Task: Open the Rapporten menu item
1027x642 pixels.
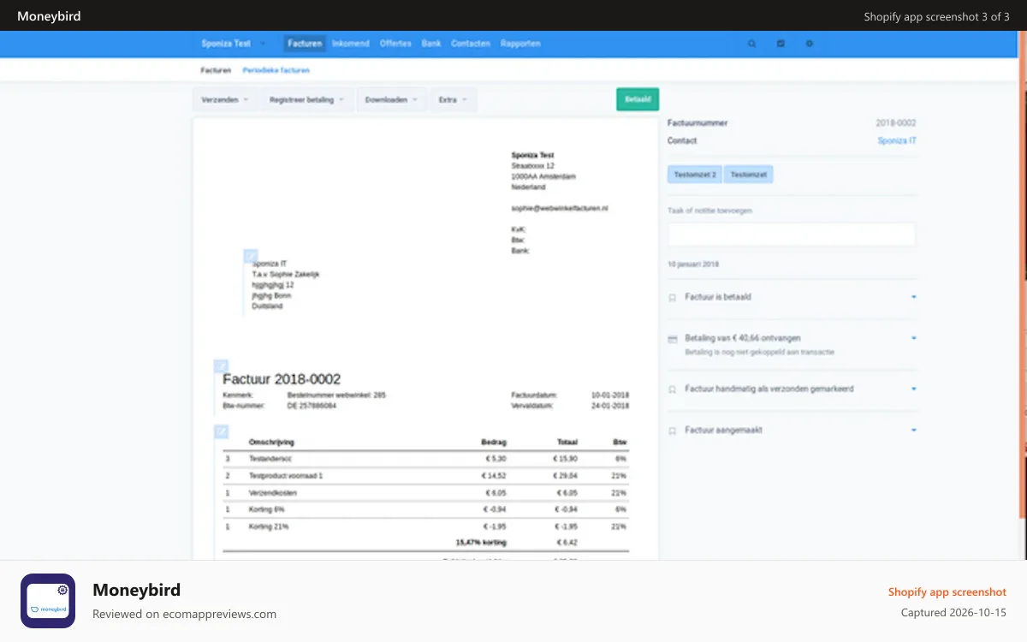Action: click(x=520, y=44)
